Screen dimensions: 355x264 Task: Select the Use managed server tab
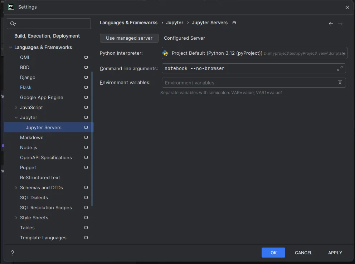(x=129, y=38)
